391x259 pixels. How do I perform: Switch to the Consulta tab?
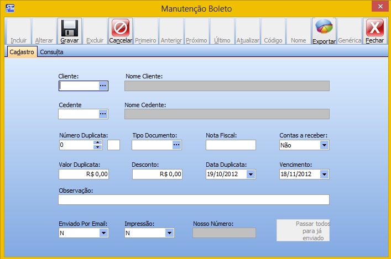[51, 52]
